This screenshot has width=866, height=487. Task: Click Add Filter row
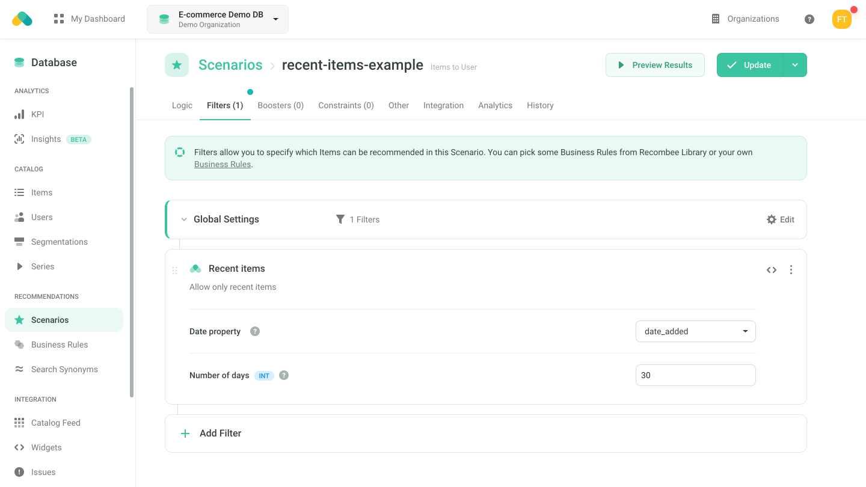pyautogui.click(x=220, y=433)
